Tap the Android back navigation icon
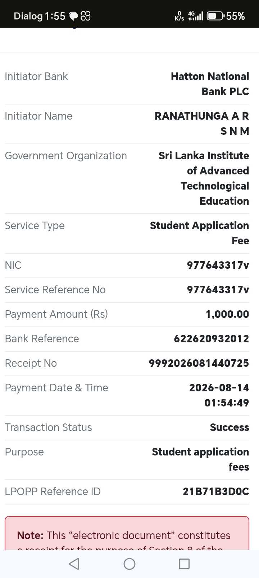This screenshot has width=259, height=578. 74,564
